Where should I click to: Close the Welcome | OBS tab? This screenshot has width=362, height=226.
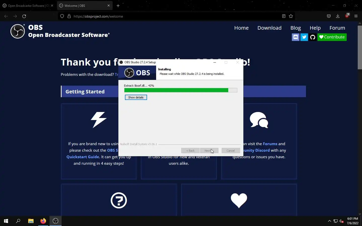pyautogui.click(x=109, y=6)
